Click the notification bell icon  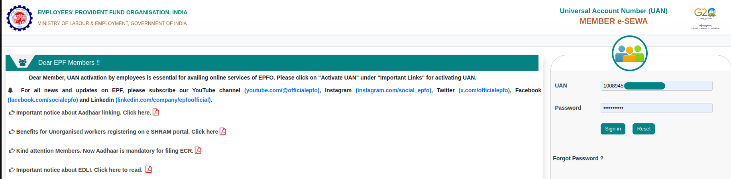point(10,90)
